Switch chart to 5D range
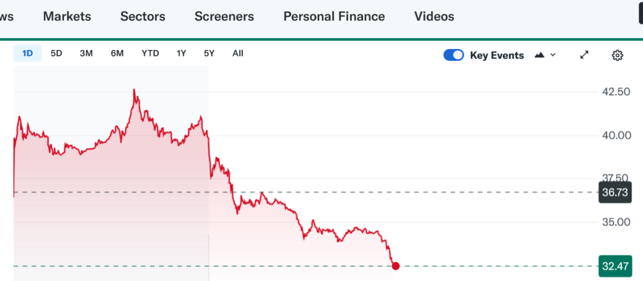 click(57, 53)
